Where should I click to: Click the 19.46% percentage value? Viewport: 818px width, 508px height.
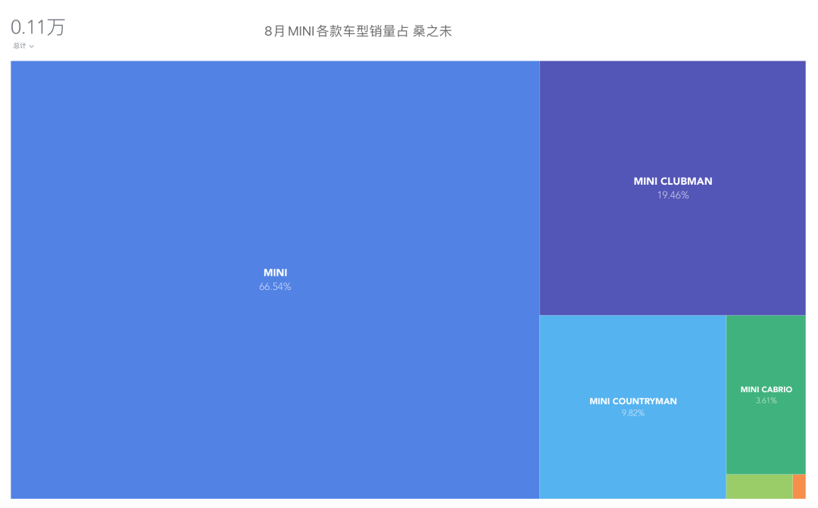673,195
